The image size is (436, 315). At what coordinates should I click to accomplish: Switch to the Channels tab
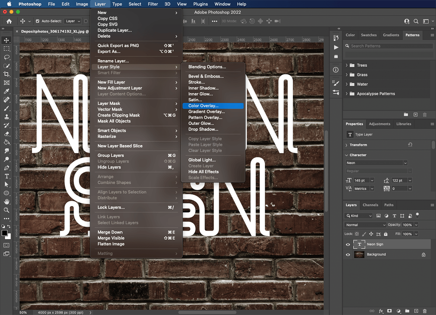tap(370, 205)
